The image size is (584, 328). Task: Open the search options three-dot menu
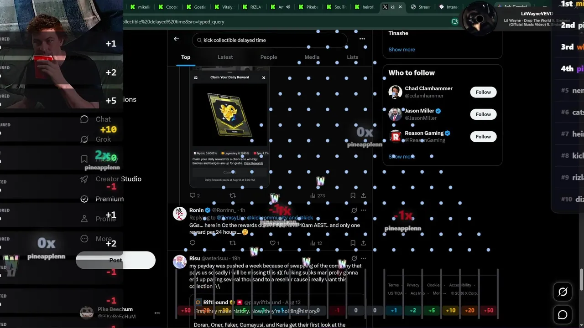pos(362,39)
